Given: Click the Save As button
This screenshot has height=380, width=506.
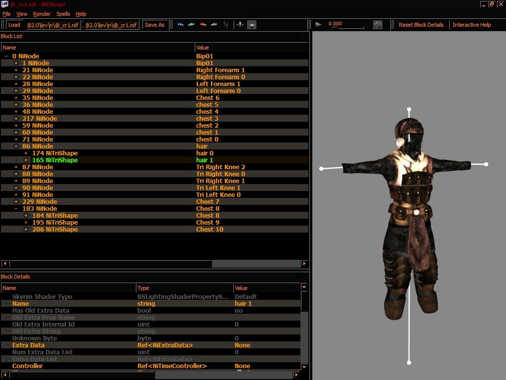Looking at the screenshot, I should tap(155, 25).
